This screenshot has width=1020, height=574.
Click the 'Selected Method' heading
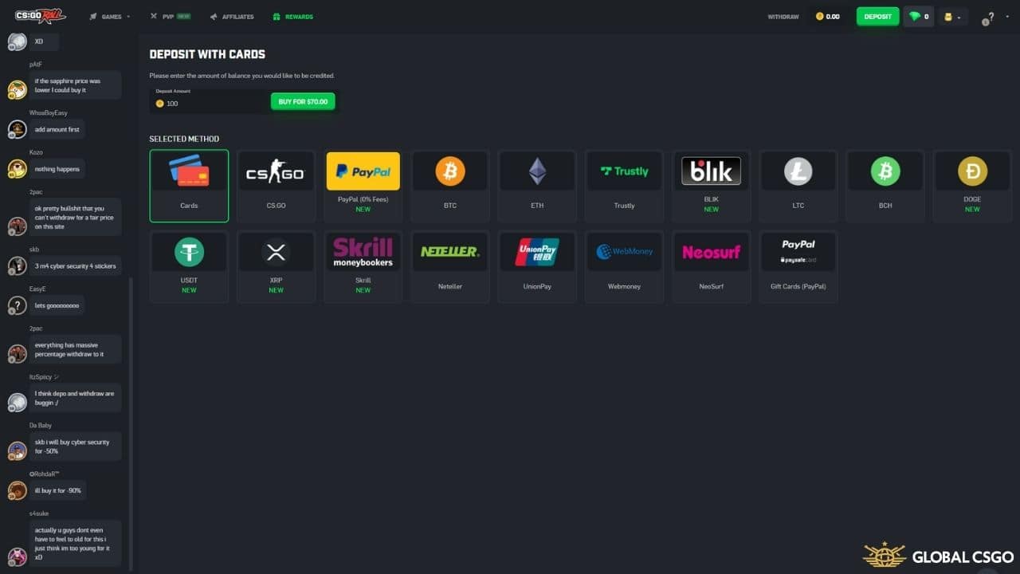click(184, 139)
